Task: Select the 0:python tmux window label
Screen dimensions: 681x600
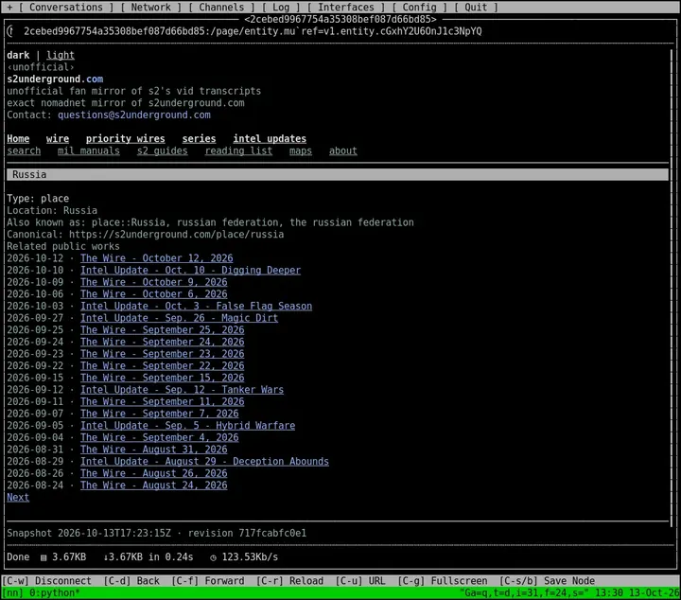Action: click(55, 593)
